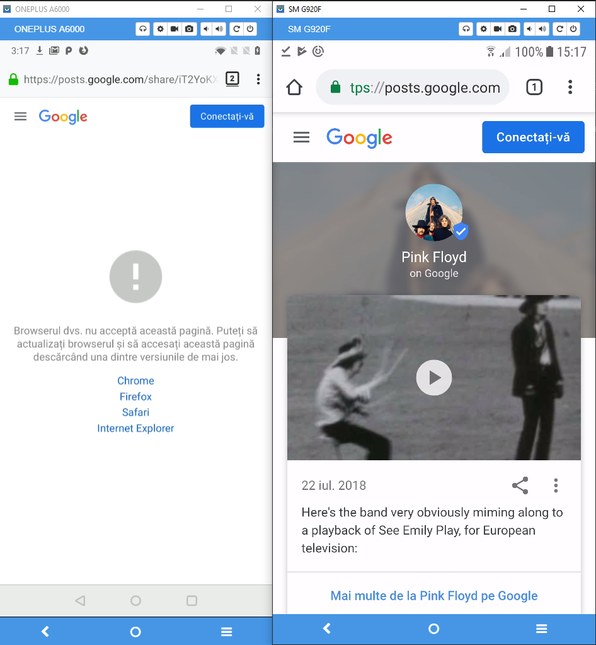The image size is (596, 645).
Task: Take a screenshot with the camera icon on ONEPLUS A6000
Action: tap(189, 29)
